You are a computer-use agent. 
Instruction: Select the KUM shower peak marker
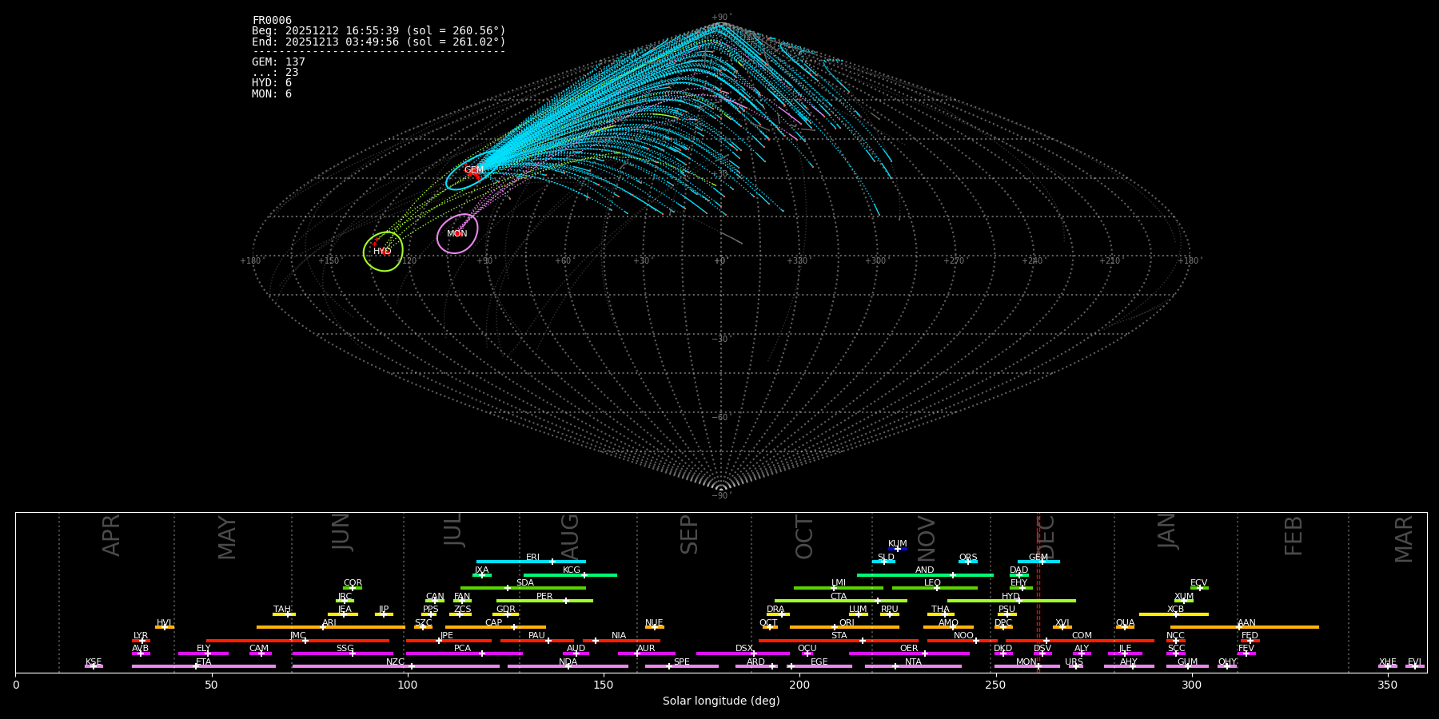897,549
